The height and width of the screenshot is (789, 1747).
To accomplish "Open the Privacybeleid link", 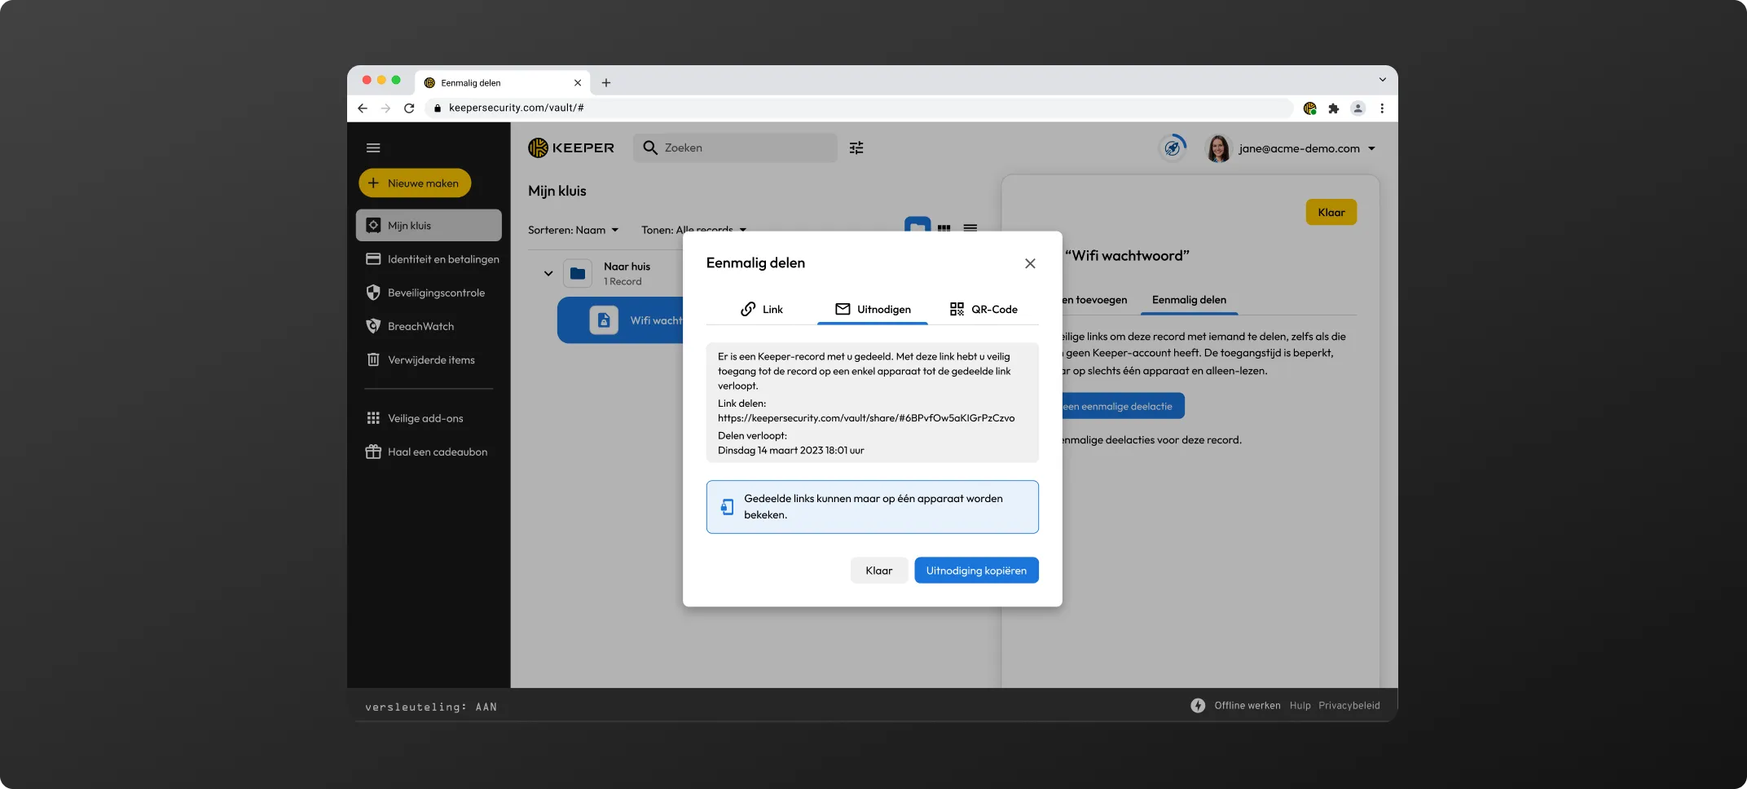I will click(x=1349, y=706).
